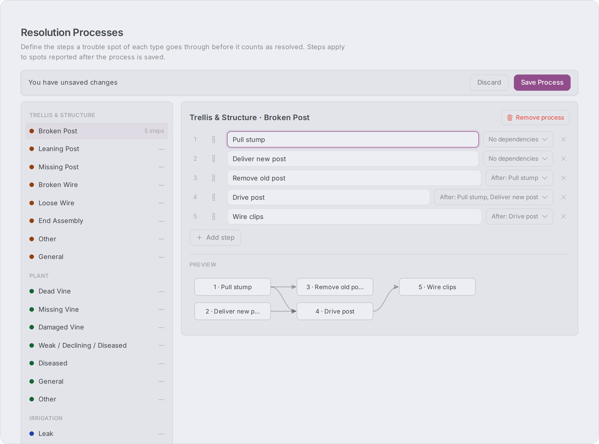Select Missing Vine process type
The width and height of the screenshot is (599, 444).
coord(97,309)
